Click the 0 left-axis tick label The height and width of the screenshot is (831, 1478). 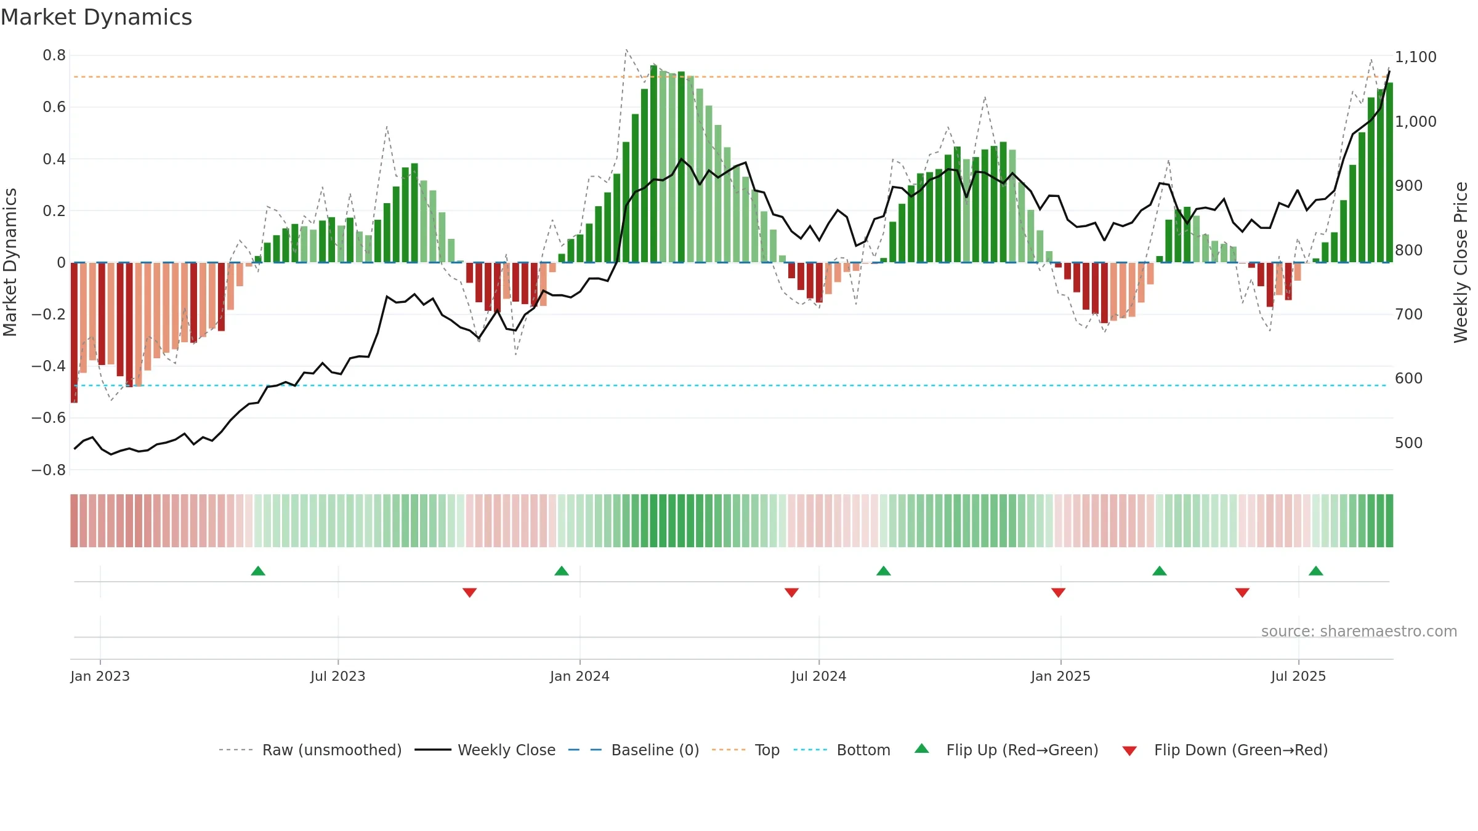coord(61,263)
